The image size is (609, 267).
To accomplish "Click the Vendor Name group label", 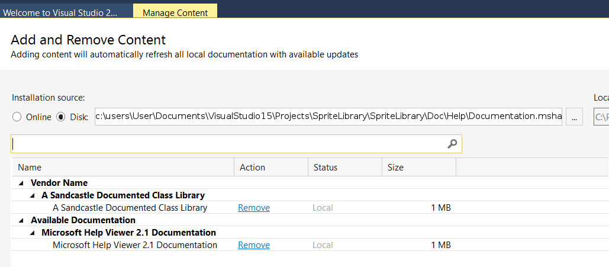I will [x=59, y=183].
